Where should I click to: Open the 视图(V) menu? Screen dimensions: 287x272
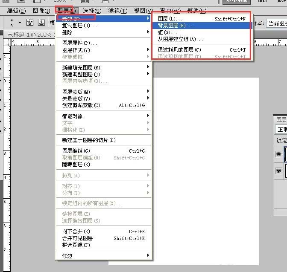click(x=143, y=11)
